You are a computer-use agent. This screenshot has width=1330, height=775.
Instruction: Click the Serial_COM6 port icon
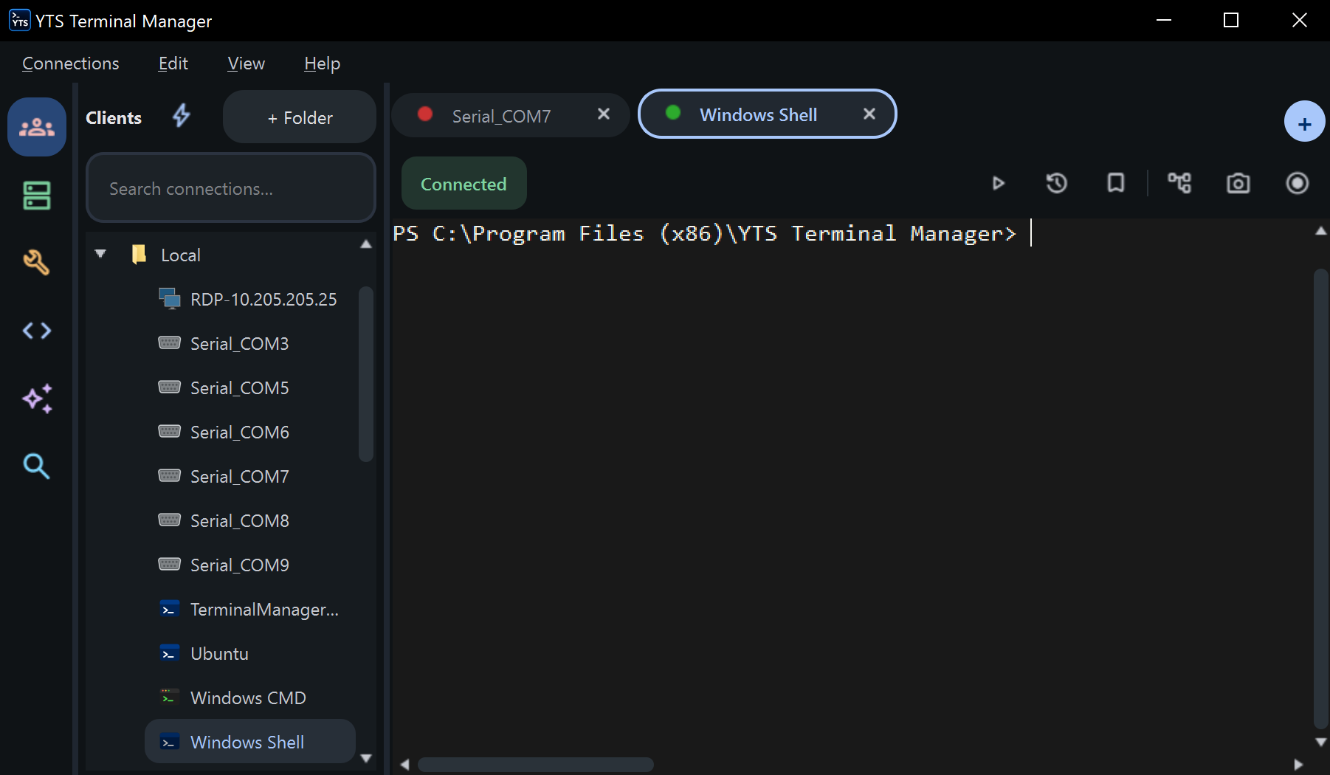(170, 431)
